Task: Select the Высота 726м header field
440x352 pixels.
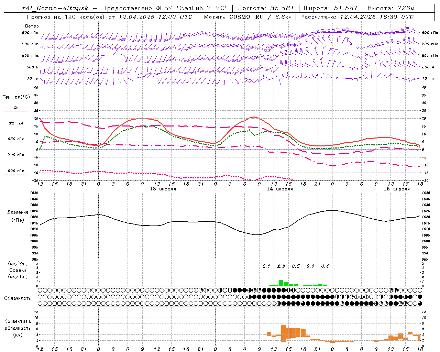Action: (391, 8)
